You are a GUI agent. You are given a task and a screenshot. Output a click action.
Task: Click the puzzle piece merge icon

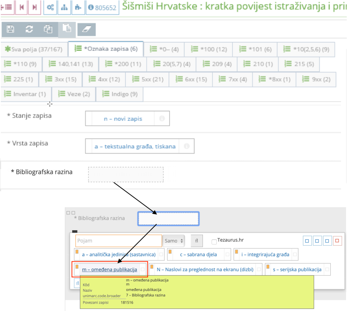point(78,7)
